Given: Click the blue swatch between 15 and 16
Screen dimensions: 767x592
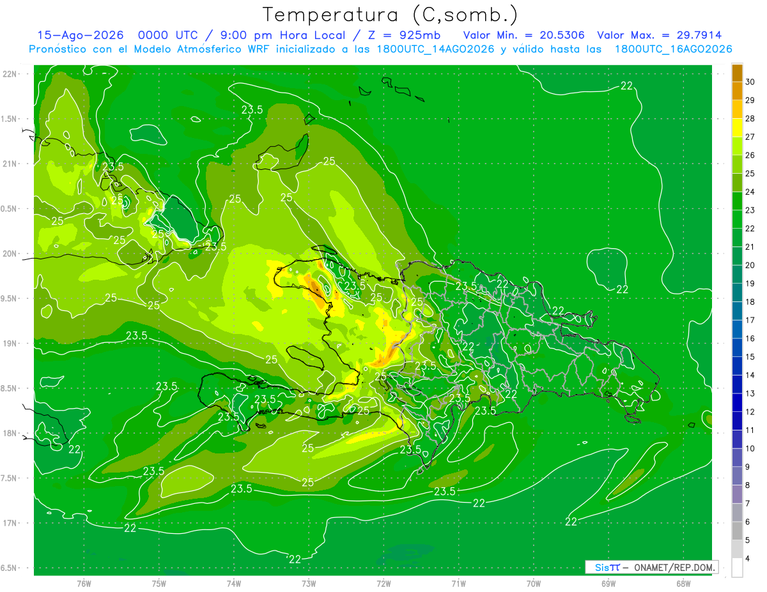Looking at the screenshot, I should pyautogui.click(x=737, y=348).
